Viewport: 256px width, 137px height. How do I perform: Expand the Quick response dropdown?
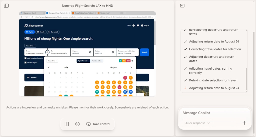point(197,123)
